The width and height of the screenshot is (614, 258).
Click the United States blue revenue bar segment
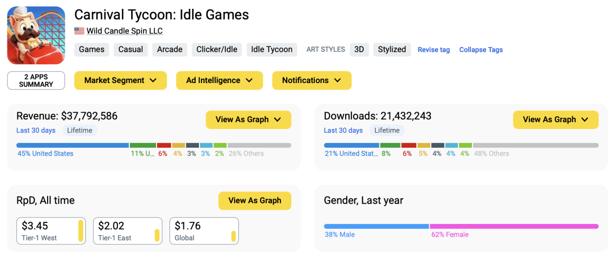pos(72,145)
